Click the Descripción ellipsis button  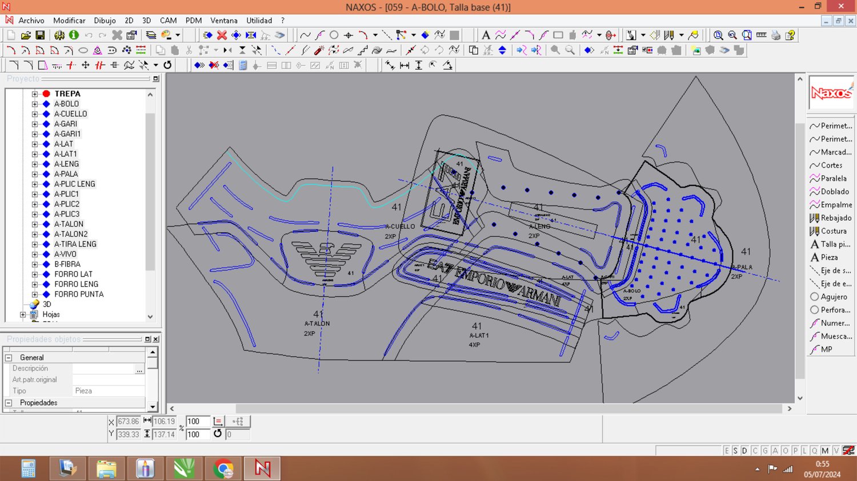[x=139, y=369]
